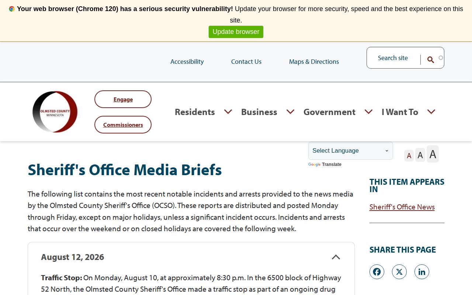472x295 pixels.
Task: Share page on X icon
Action: pos(399,272)
